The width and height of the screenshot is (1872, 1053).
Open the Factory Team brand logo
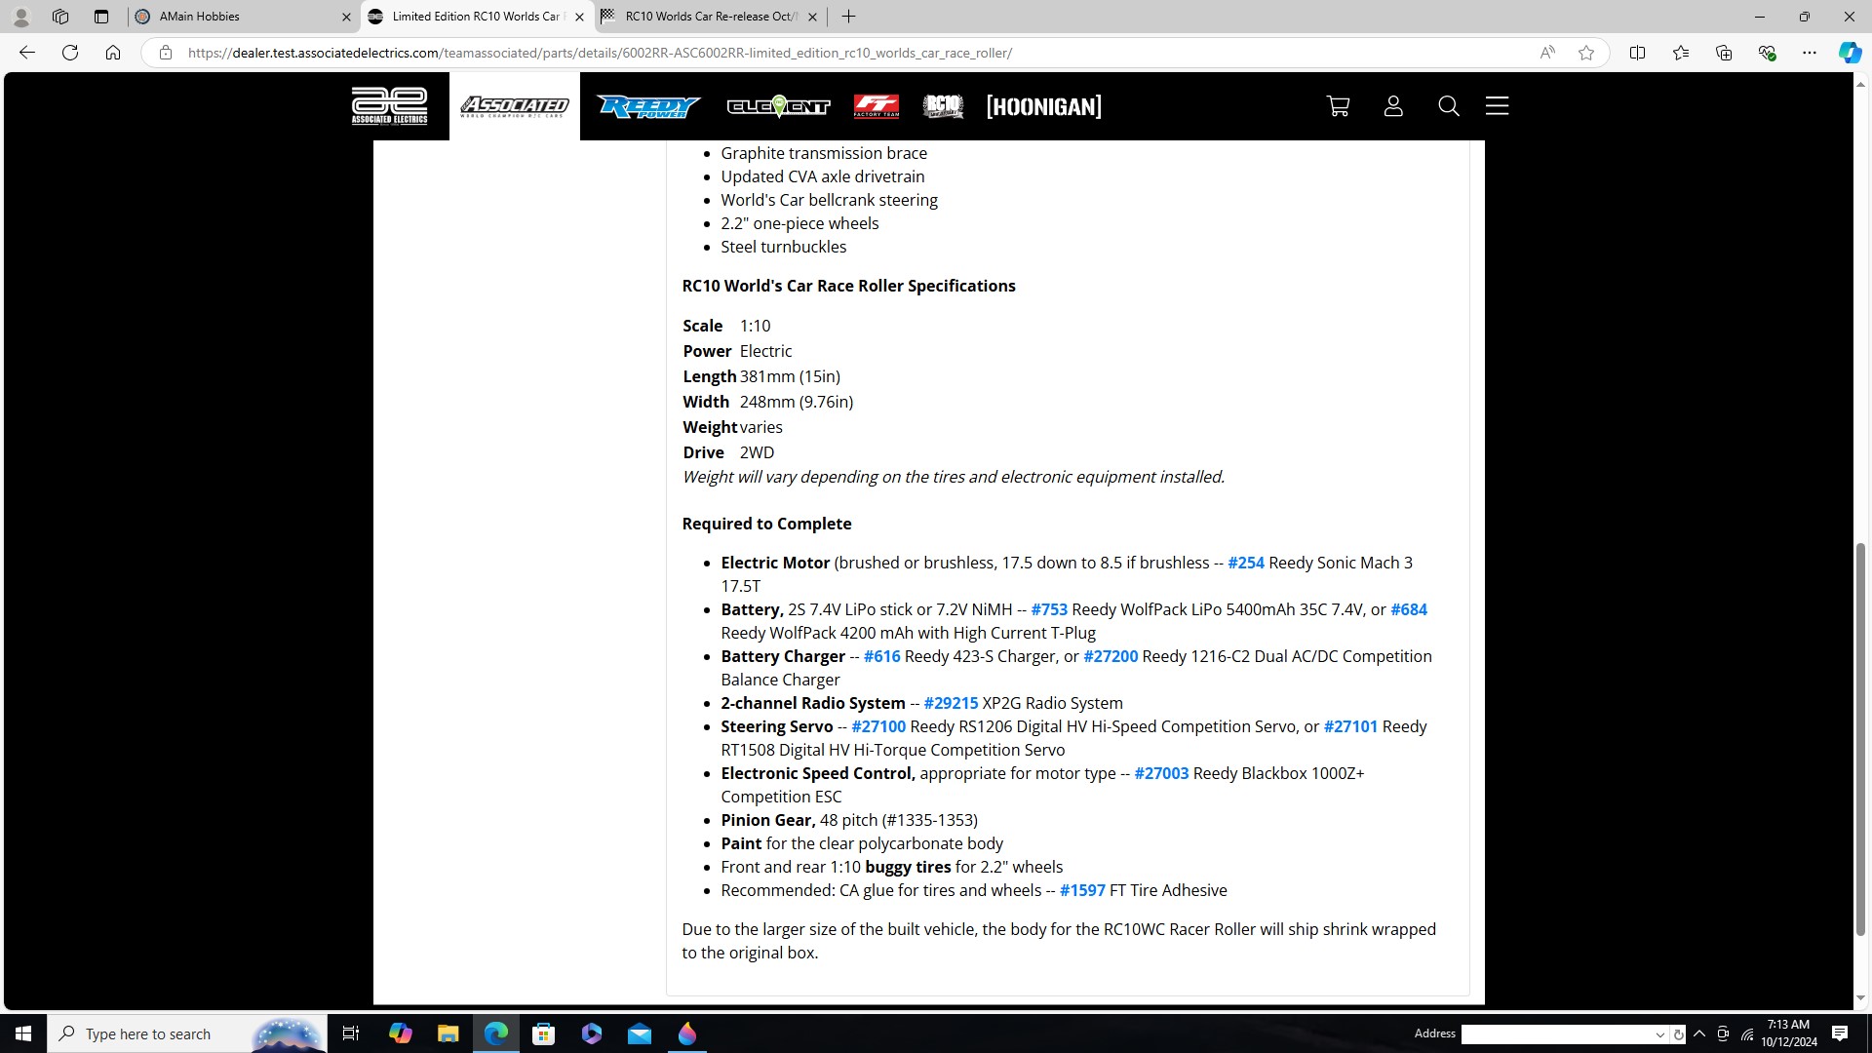tap(876, 106)
